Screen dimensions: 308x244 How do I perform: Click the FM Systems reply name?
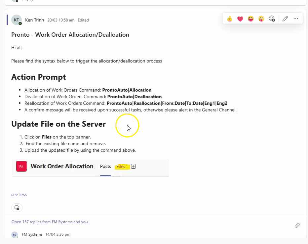tap(32, 234)
